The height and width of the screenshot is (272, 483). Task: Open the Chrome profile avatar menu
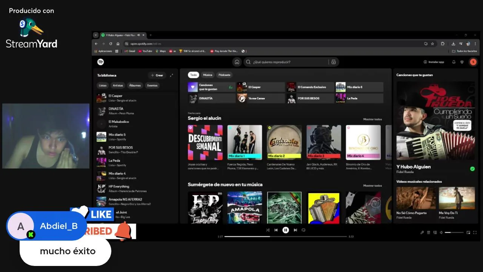pos(468,43)
